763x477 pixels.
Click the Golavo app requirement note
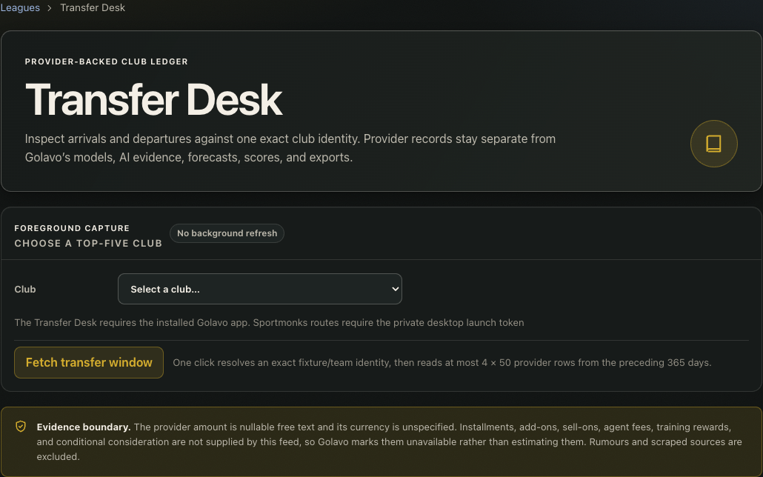coord(269,323)
